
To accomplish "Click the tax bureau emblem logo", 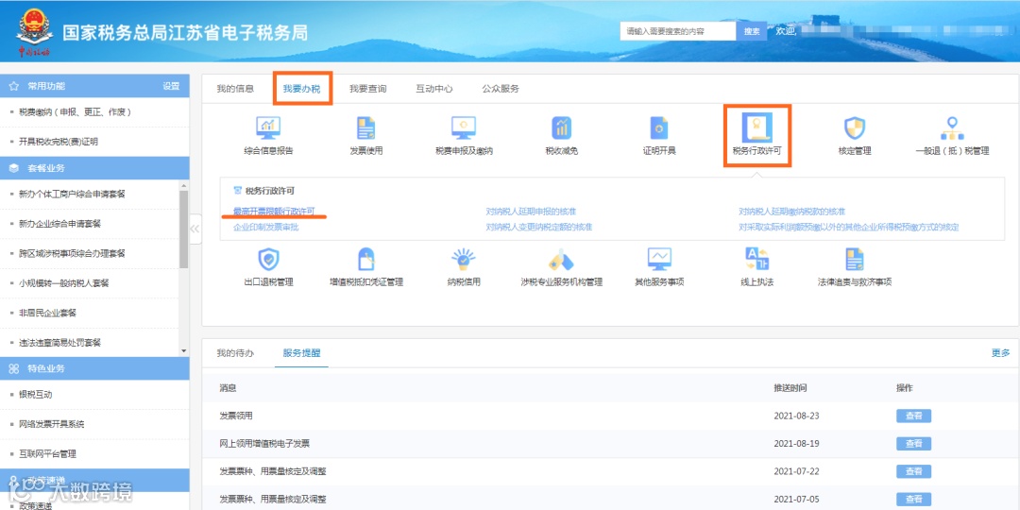I will coord(34,31).
